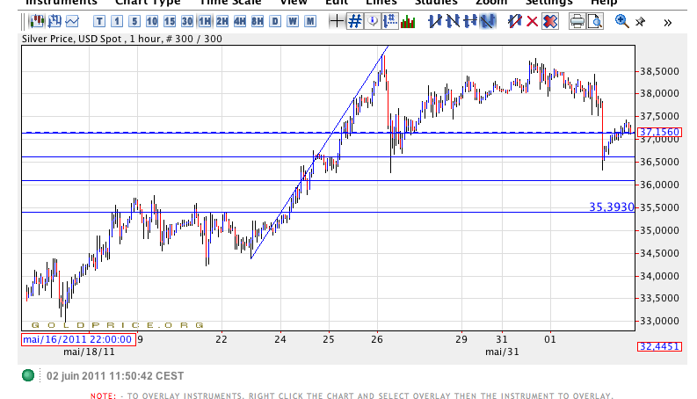Switch to 30 minute time scale
Viewport: 697px width, 399px height.
[x=187, y=21]
